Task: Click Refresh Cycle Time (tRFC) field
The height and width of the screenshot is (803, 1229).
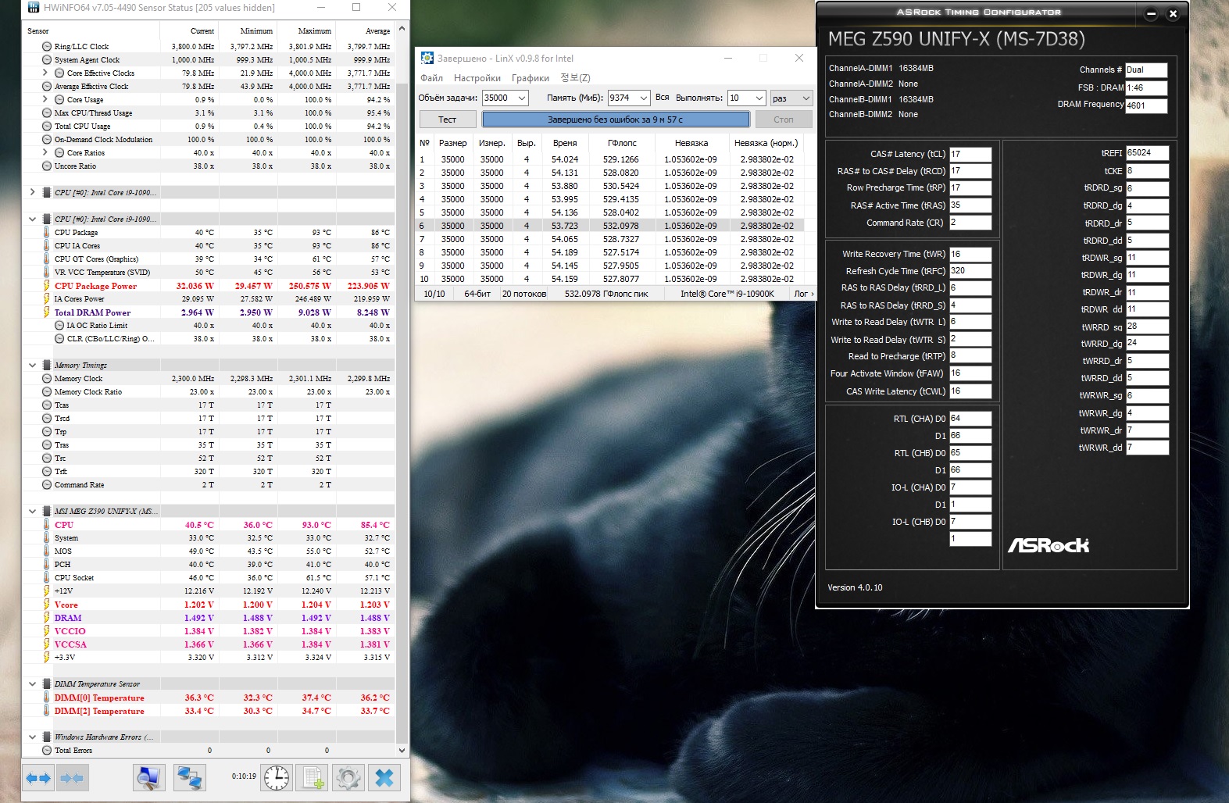Action: pos(970,271)
